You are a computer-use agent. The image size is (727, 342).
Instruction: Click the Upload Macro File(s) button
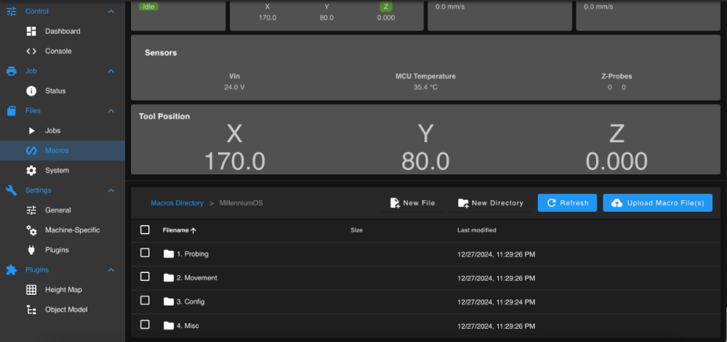click(657, 203)
